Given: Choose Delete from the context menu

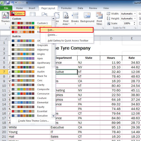Looking at the screenshot, I should pyautogui.click(x=67, y=35).
